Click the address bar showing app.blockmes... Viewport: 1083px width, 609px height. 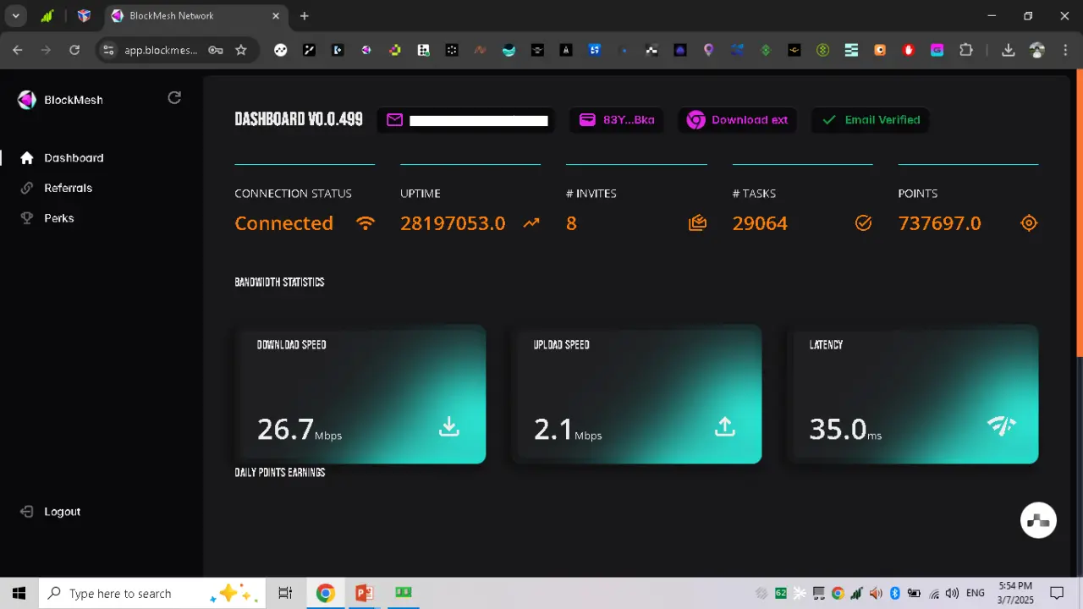161,50
